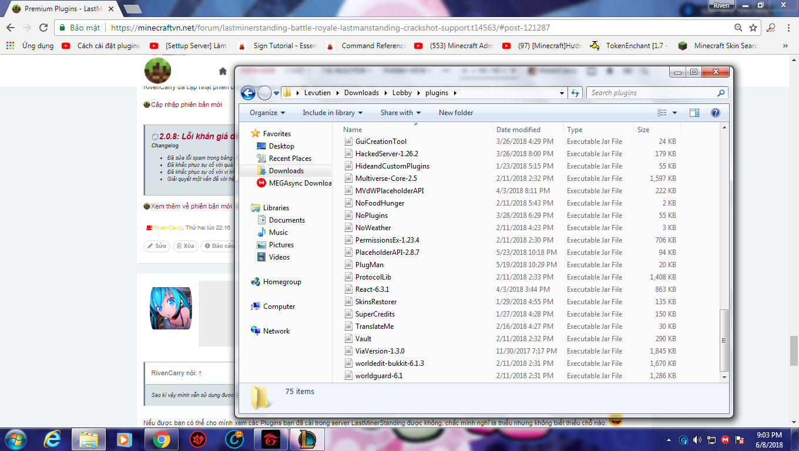Viewport: 799px width, 451px height.
Task: Launch Internet Explorer from the taskbar
Action: pos(52,439)
